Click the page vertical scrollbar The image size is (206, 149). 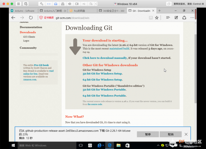(x=195, y=69)
